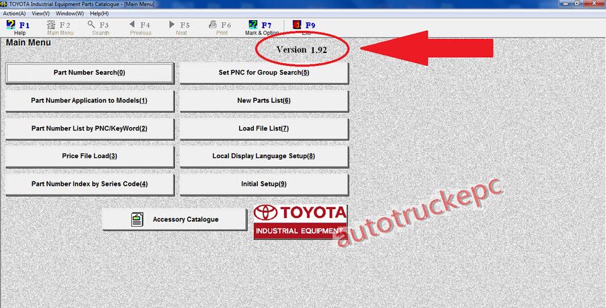Click the Toyota app icon in title bar
The width and height of the screenshot is (606, 308).
[4, 4]
